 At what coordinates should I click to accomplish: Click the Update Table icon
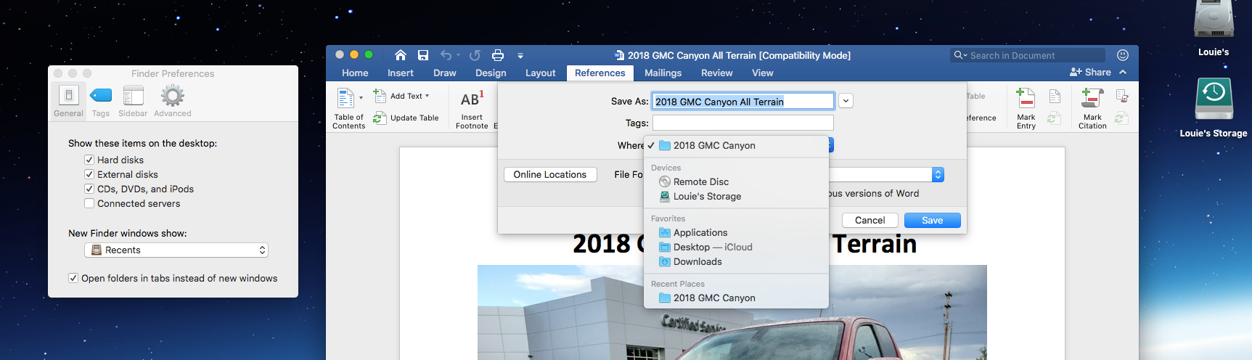click(380, 118)
